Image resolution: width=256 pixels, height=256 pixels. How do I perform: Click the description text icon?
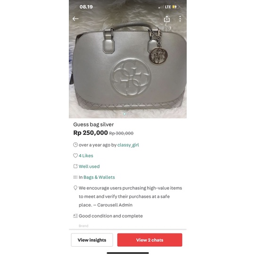point(75,216)
